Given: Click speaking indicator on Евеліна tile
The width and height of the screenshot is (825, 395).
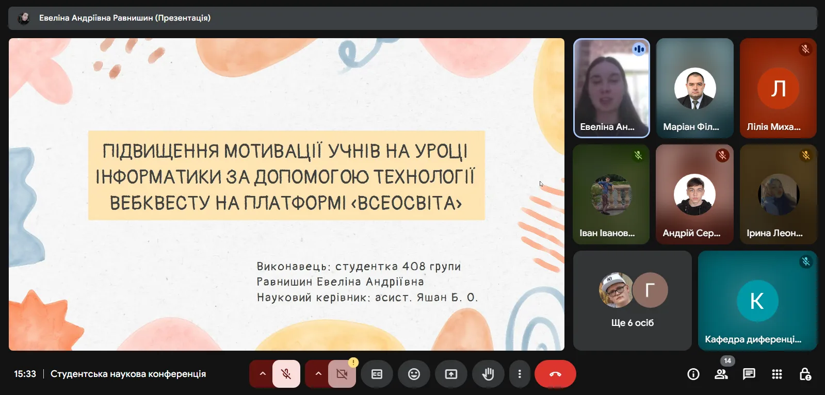Looking at the screenshot, I should pyautogui.click(x=639, y=49).
